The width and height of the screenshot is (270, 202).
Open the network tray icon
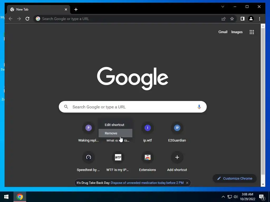point(230,197)
